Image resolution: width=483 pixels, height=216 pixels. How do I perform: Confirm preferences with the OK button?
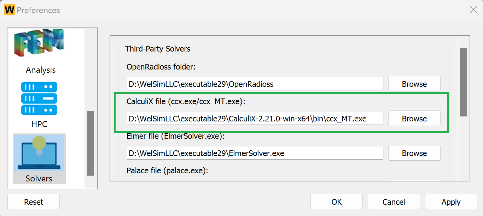(x=336, y=202)
